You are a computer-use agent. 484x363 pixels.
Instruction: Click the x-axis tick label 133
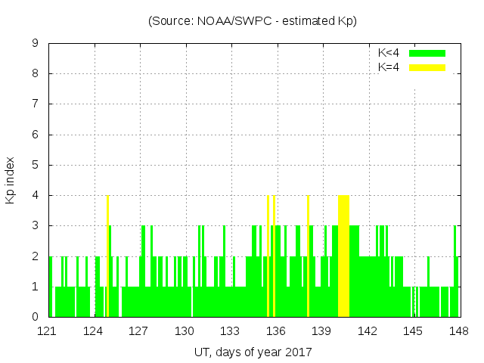tap(230, 331)
